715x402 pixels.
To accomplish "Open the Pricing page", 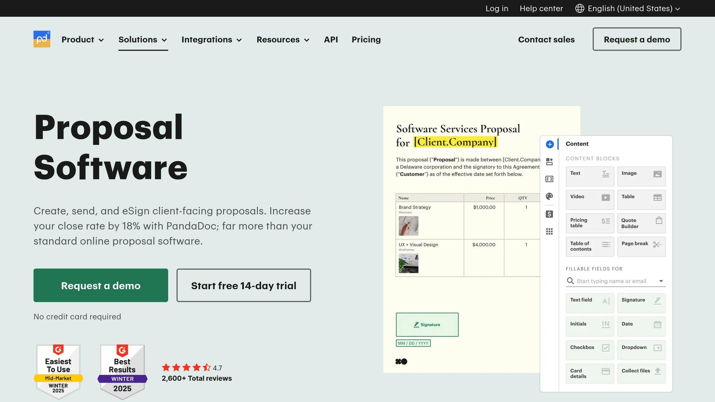I will coord(366,39).
